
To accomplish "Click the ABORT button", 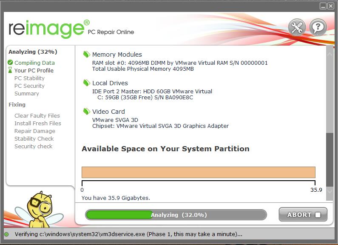I will pos(303,215).
